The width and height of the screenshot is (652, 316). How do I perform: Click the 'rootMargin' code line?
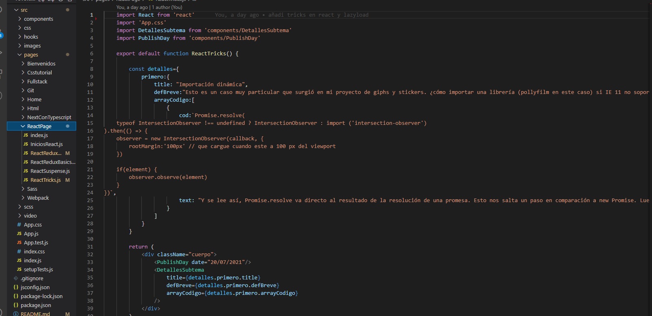(232, 146)
